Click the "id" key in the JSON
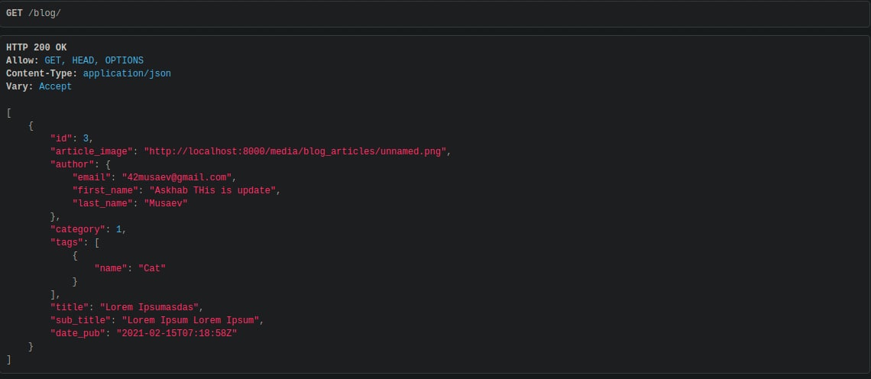This screenshot has width=871, height=379. coord(61,138)
